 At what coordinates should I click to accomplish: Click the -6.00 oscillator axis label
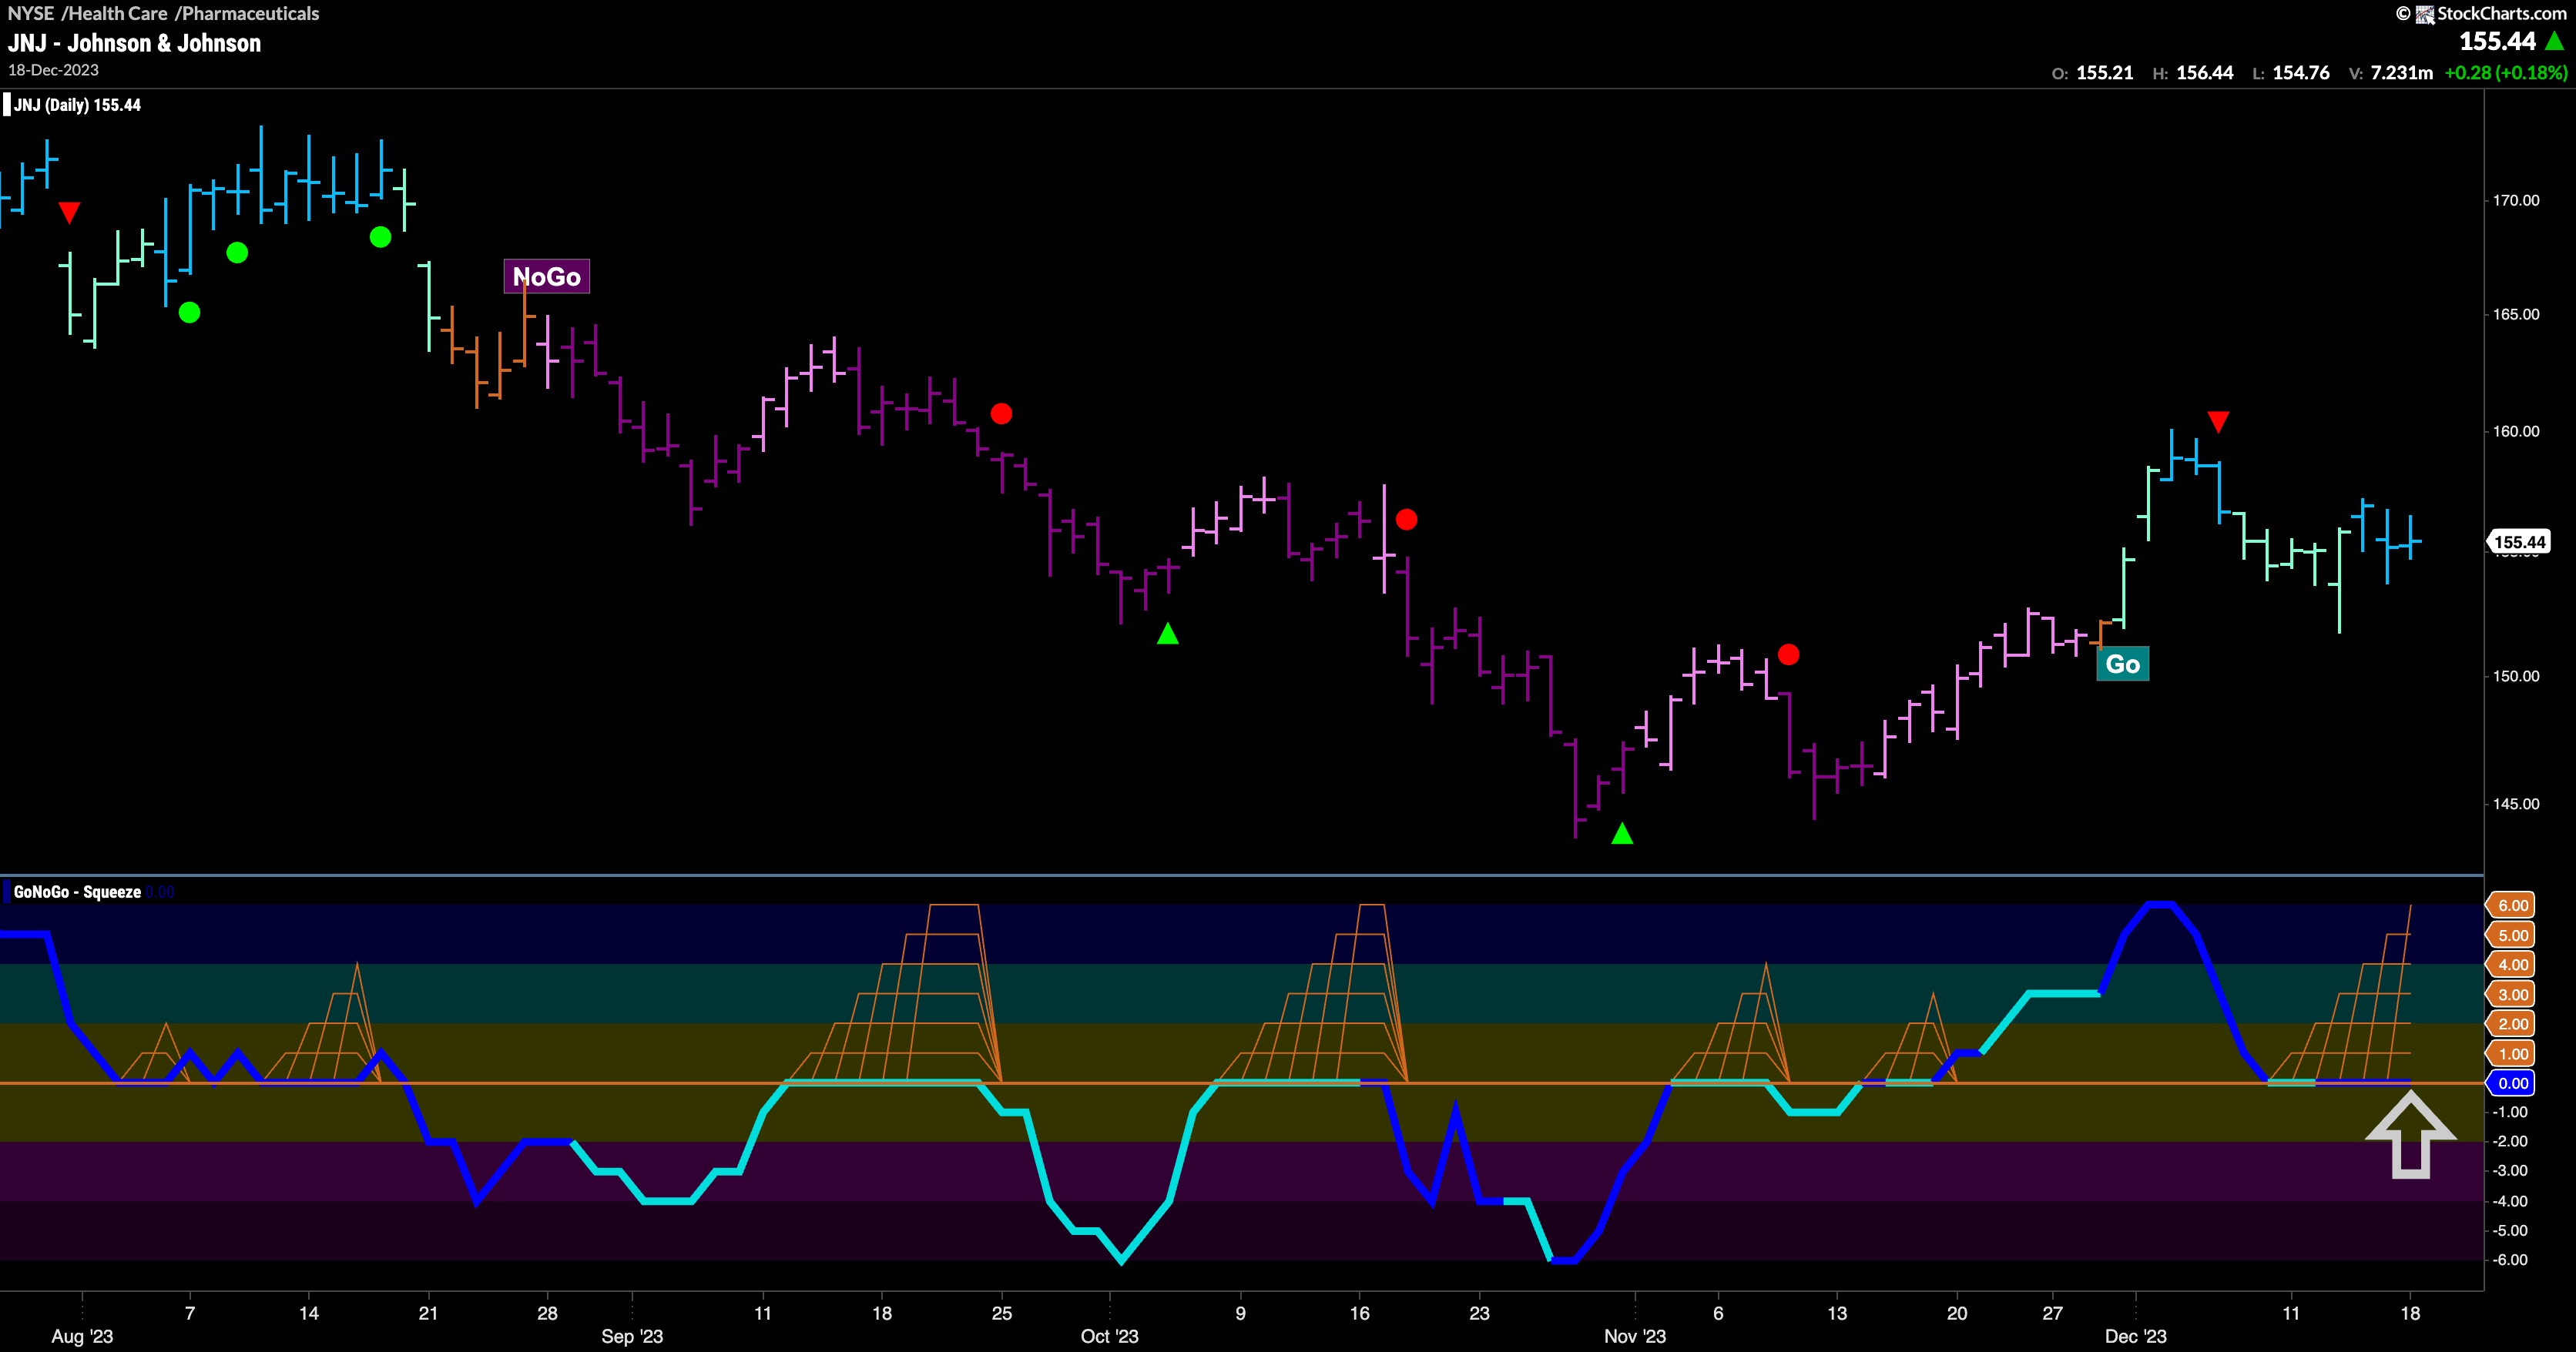(2510, 1260)
